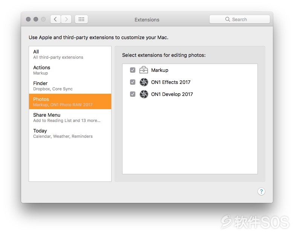Go forward with the right chevron button
The height and width of the screenshot is (233, 294).
pos(66,19)
